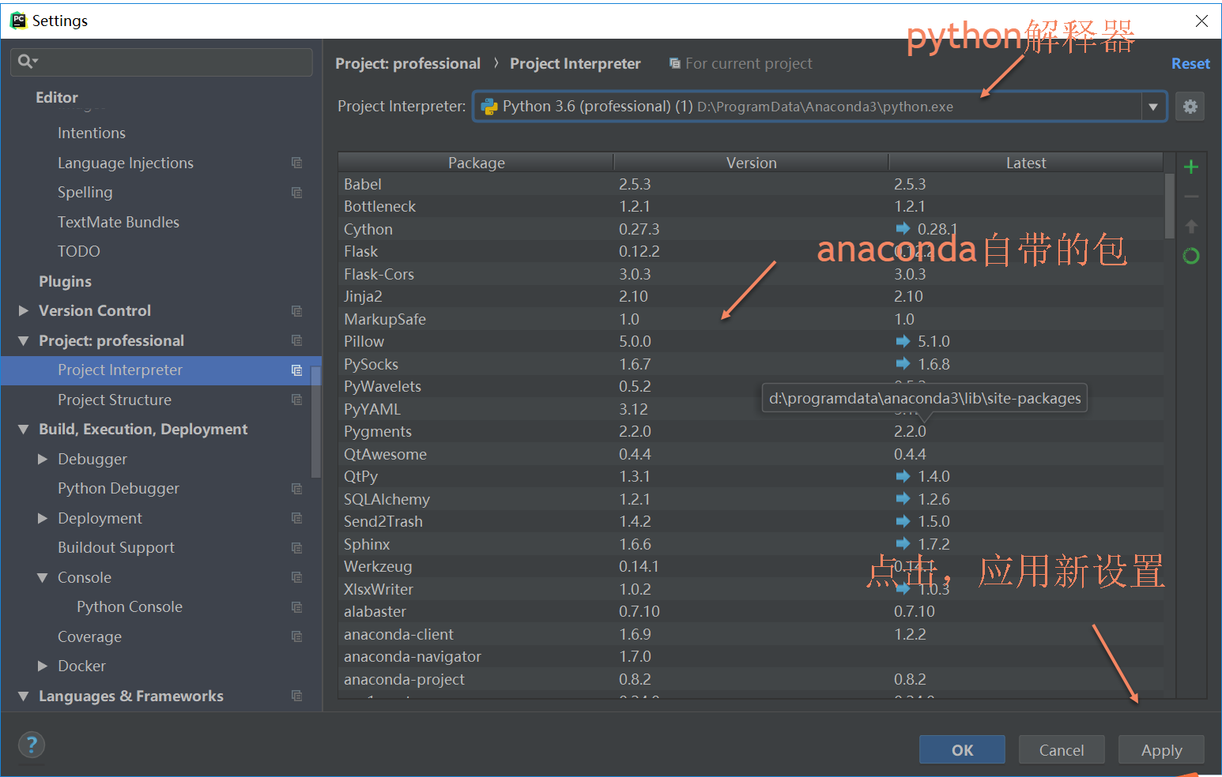Click the upgrade arrow next to Pillow 5.1.0
Viewport: 1222px width, 777px height.
click(x=903, y=341)
